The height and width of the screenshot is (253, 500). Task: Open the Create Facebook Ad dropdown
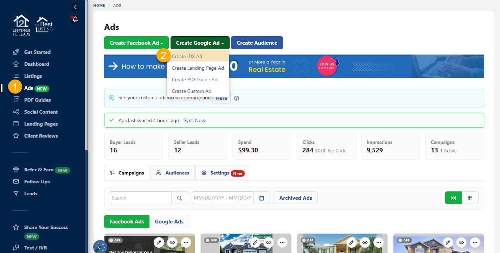pos(136,43)
